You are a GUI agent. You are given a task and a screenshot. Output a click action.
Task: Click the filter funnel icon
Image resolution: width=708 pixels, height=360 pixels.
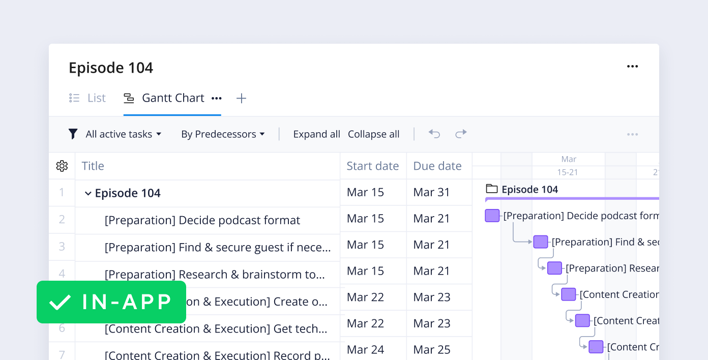(73, 134)
